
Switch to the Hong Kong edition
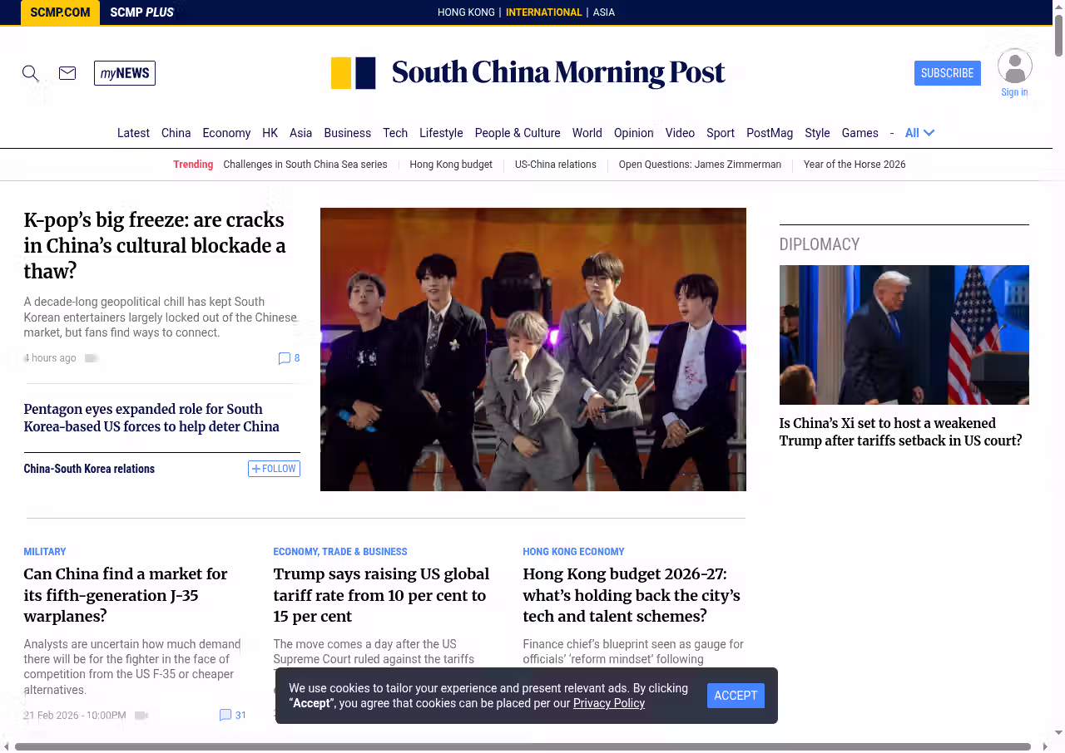coord(466,12)
